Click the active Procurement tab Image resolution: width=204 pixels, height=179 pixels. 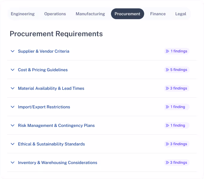(127, 14)
